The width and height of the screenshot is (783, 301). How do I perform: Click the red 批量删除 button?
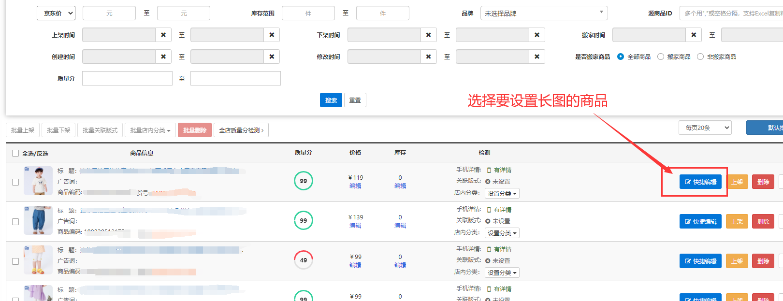click(x=195, y=130)
